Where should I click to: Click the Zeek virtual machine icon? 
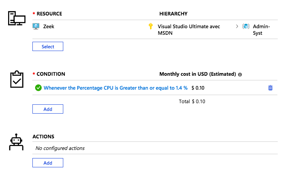pyautogui.click(x=36, y=27)
